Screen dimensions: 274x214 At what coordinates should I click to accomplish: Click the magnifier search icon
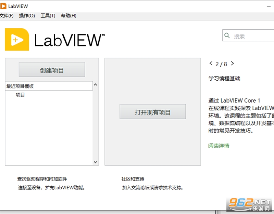click(227, 36)
